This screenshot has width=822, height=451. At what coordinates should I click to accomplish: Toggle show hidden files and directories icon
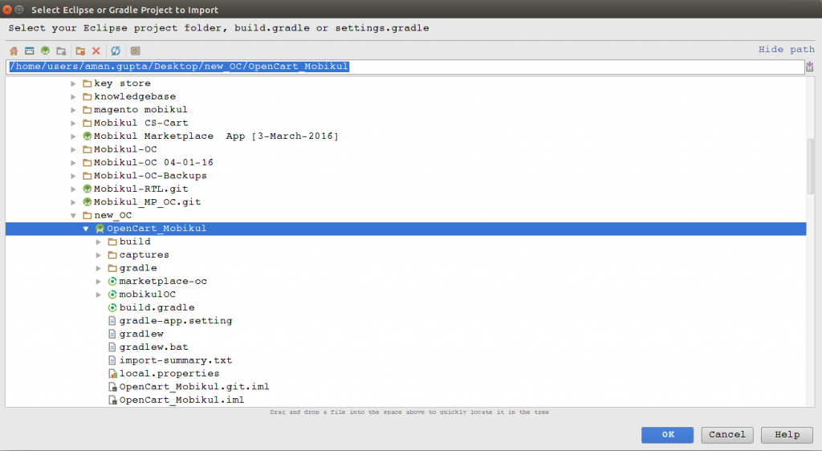(x=135, y=51)
